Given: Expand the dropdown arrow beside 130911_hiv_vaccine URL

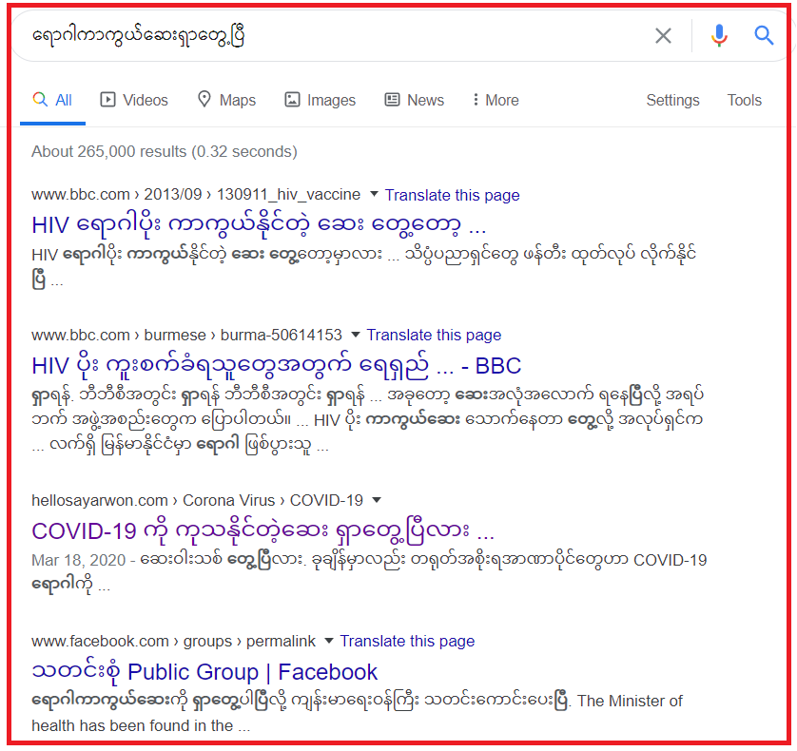Looking at the screenshot, I should 374,194.
